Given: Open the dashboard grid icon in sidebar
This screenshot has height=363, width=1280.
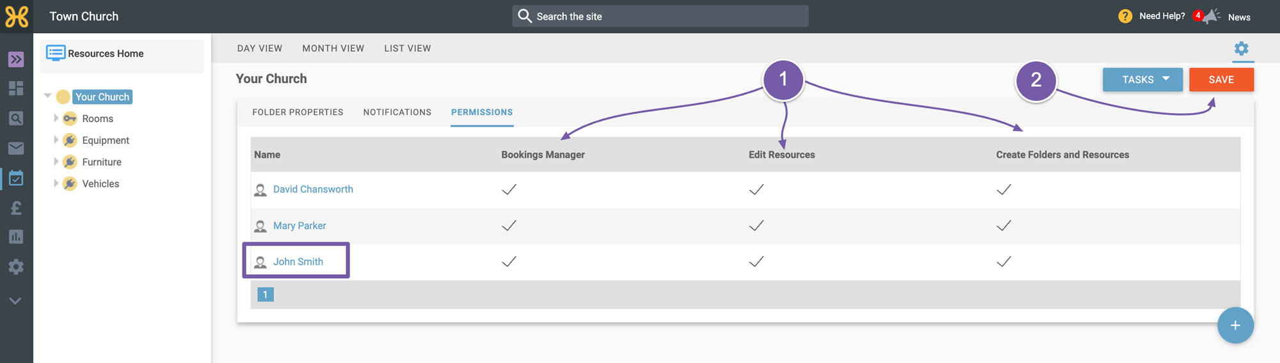Looking at the screenshot, I should (16, 88).
